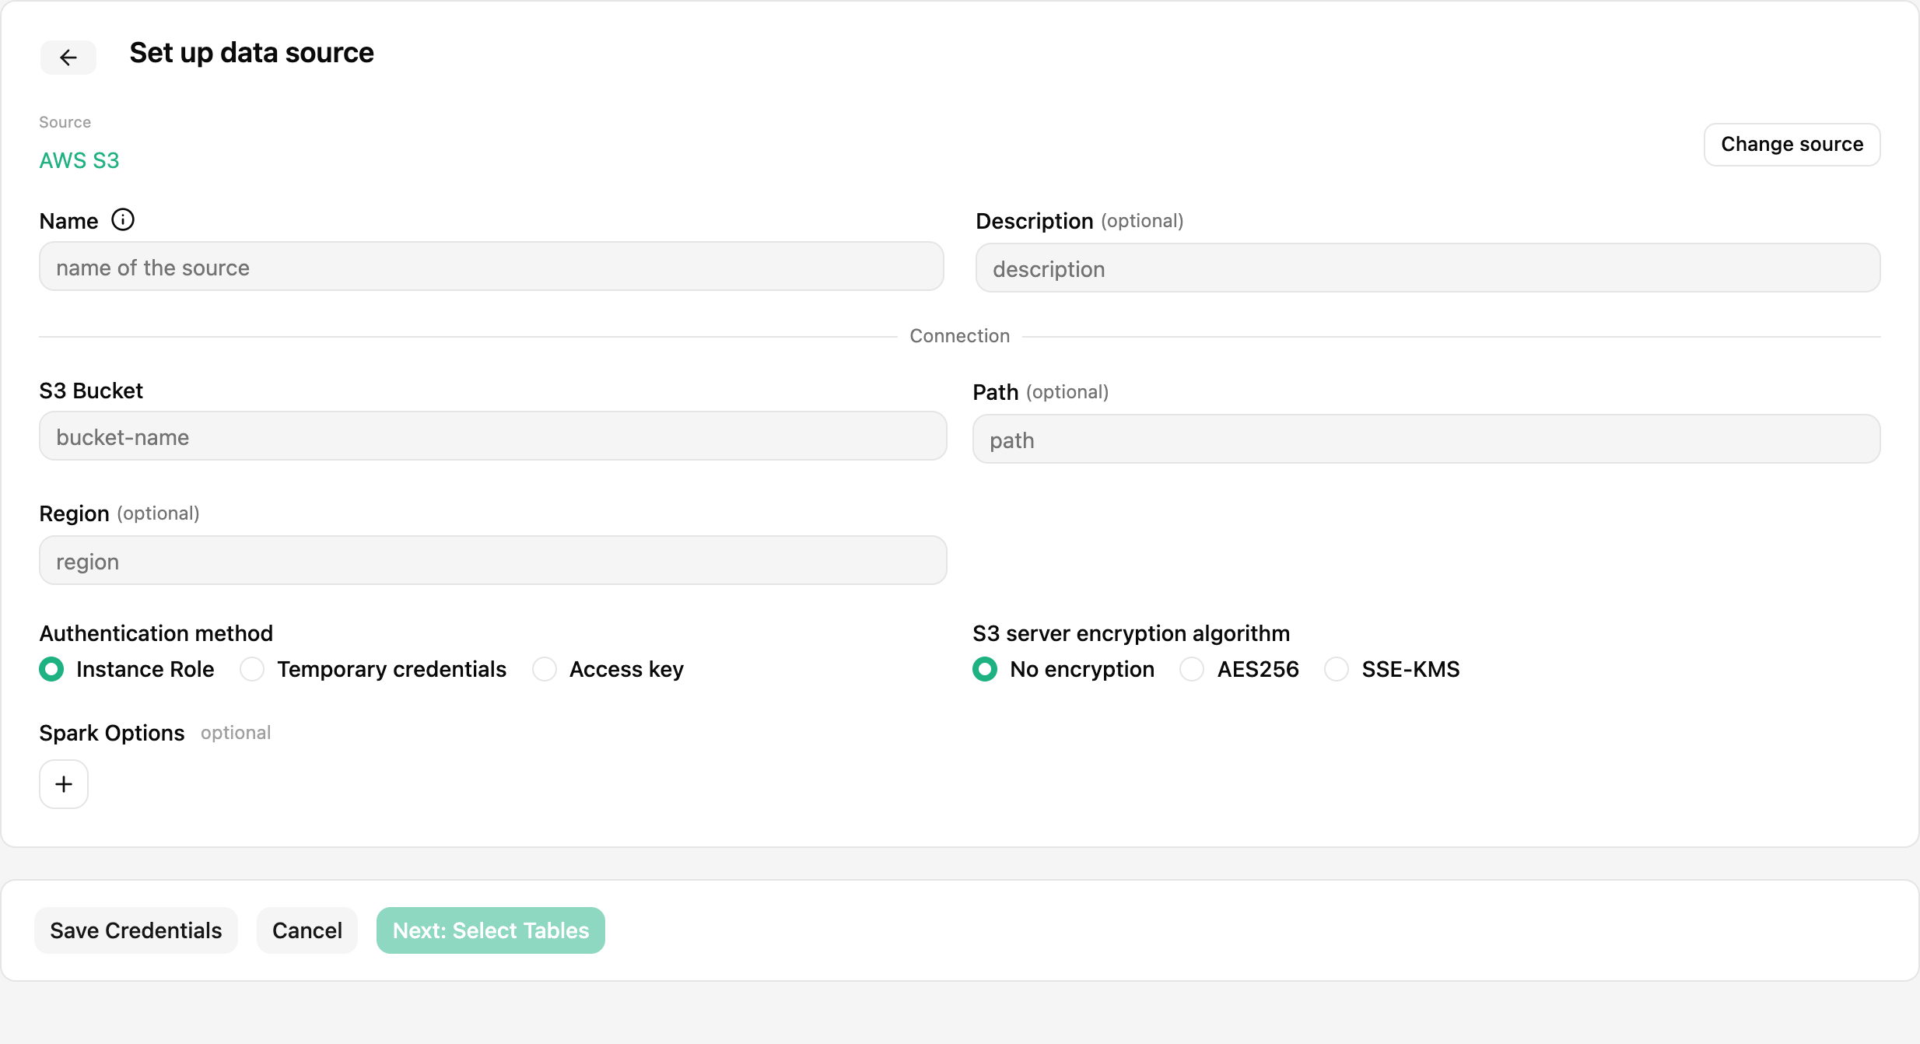The image size is (1920, 1044).
Task: Proceed with Next: Select Tables
Action: point(491,930)
